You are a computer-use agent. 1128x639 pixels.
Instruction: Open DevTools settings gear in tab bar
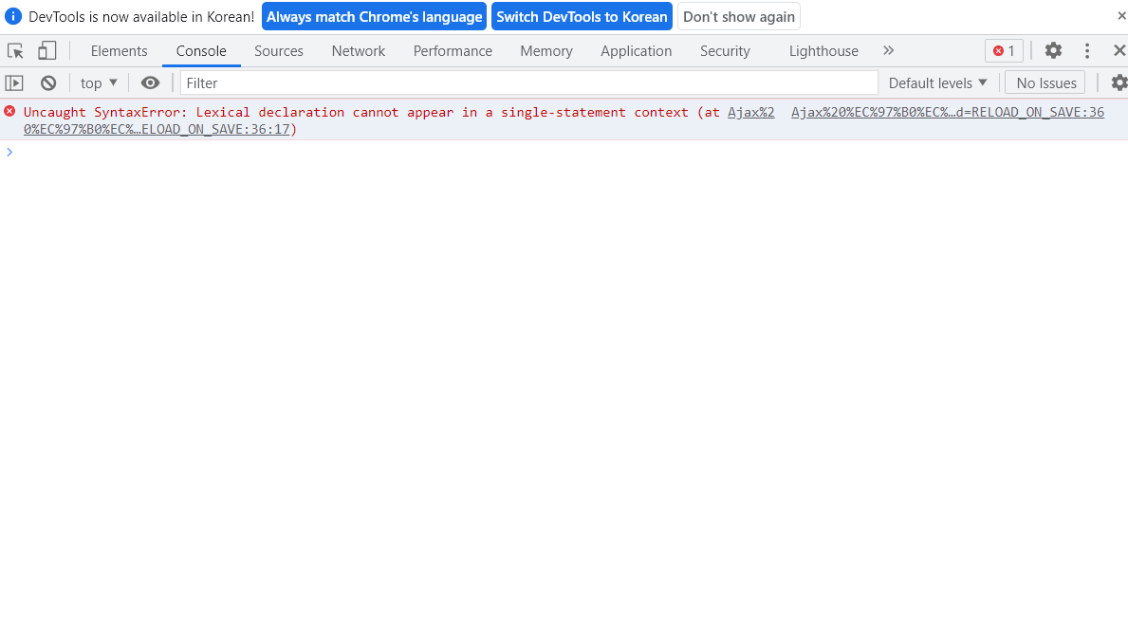(1053, 50)
